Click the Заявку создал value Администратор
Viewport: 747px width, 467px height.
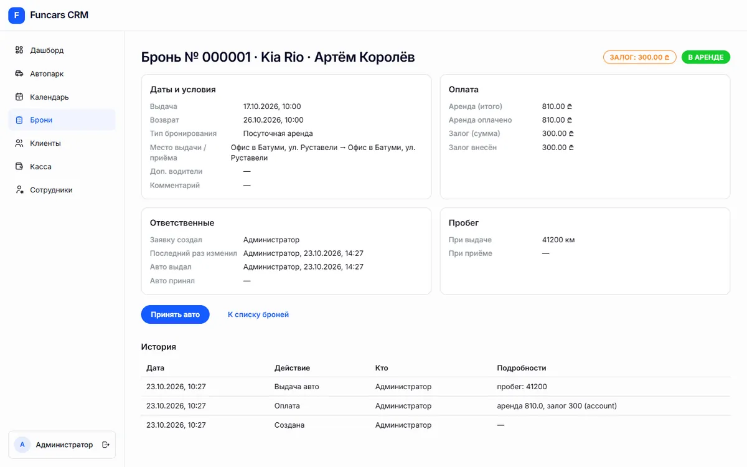click(x=271, y=240)
